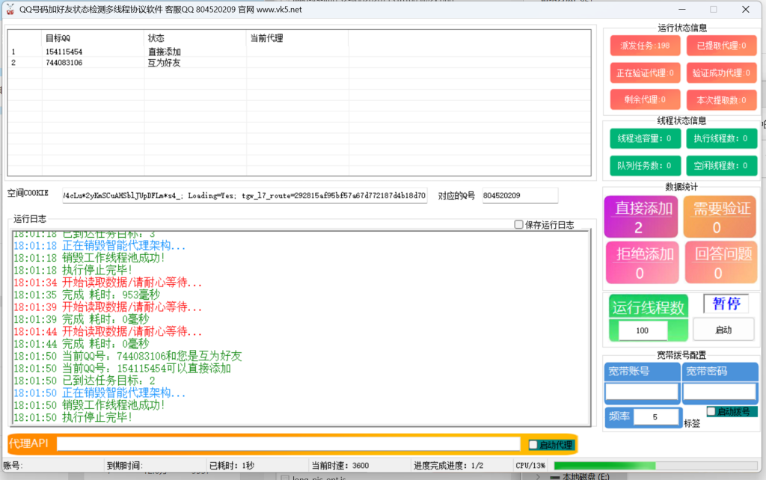Click the 状态 column header
Screen dimensions: 766x480
pos(195,38)
